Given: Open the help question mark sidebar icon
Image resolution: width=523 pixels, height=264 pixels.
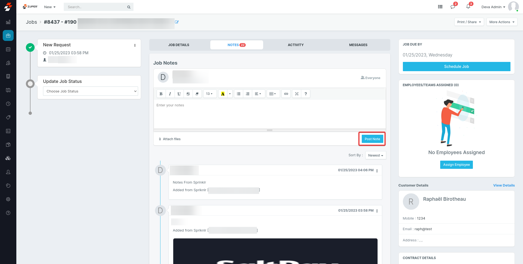Looking at the screenshot, I should coord(8,213).
